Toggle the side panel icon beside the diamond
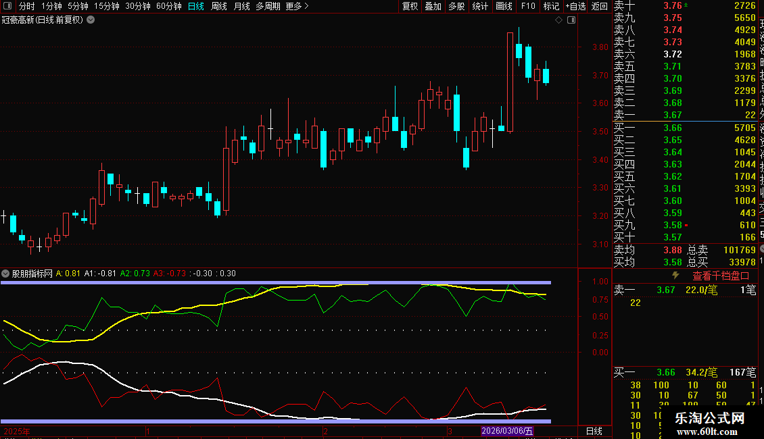Viewport: 764px width, 439px height. pos(571,20)
